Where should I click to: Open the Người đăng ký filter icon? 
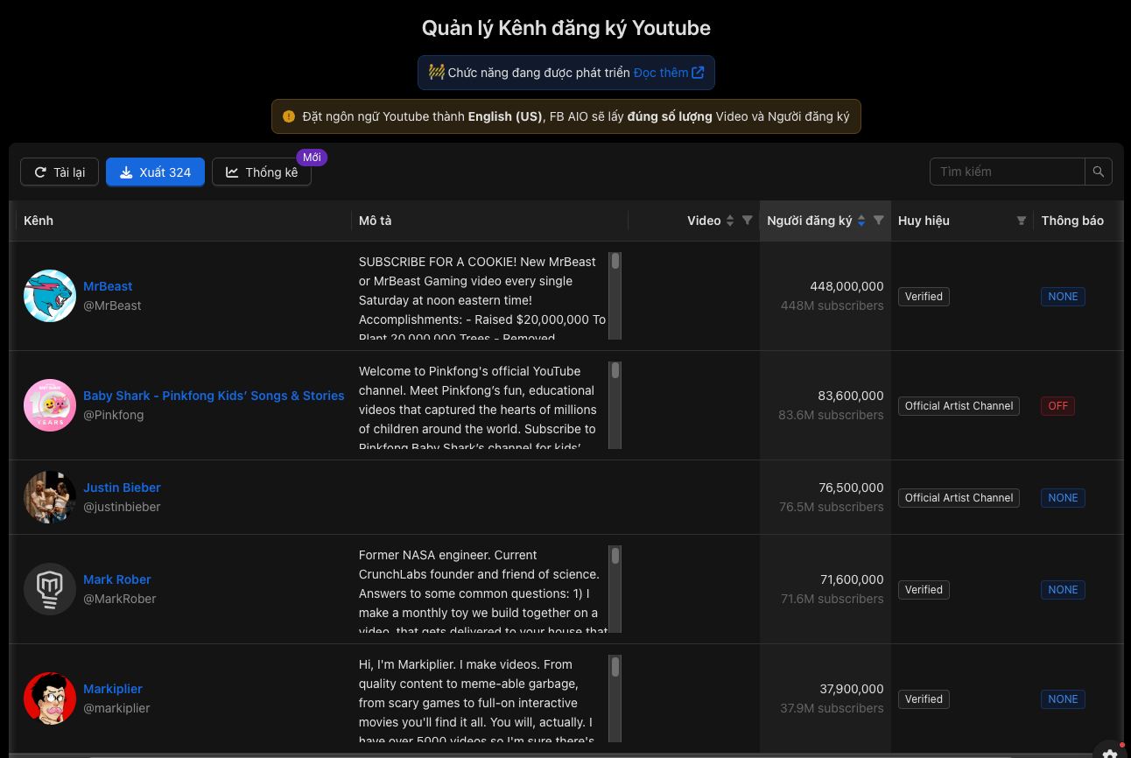pyautogui.click(x=879, y=221)
